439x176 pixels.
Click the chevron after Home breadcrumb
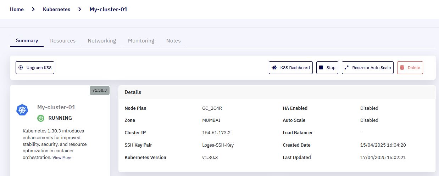click(33, 10)
